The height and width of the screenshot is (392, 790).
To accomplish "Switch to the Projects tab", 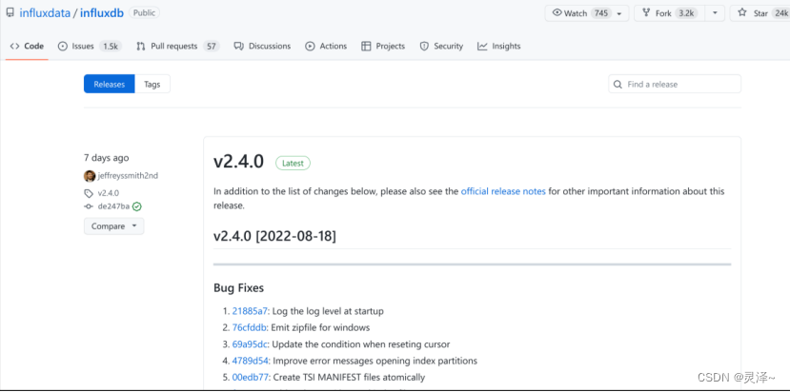I will click(x=383, y=46).
